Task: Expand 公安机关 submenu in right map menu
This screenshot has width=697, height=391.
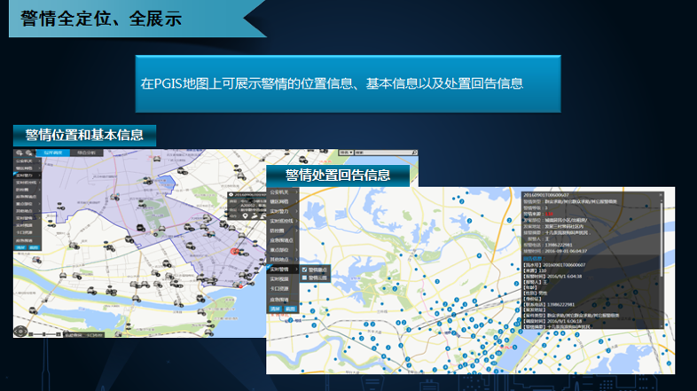Action: tap(282, 192)
